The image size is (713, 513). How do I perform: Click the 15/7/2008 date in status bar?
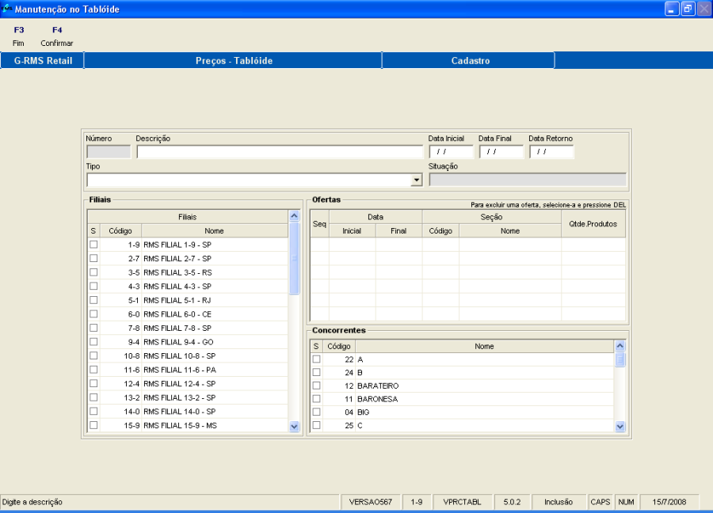pos(669,502)
